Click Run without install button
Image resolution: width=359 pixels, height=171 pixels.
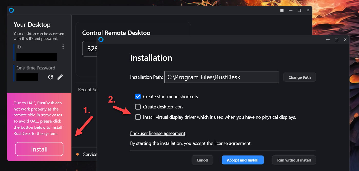click(x=294, y=160)
